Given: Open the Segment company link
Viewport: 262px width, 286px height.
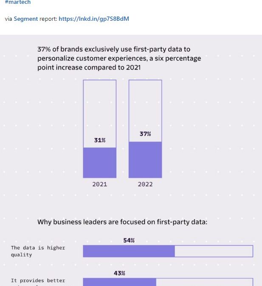Looking at the screenshot, I should click(26, 19).
